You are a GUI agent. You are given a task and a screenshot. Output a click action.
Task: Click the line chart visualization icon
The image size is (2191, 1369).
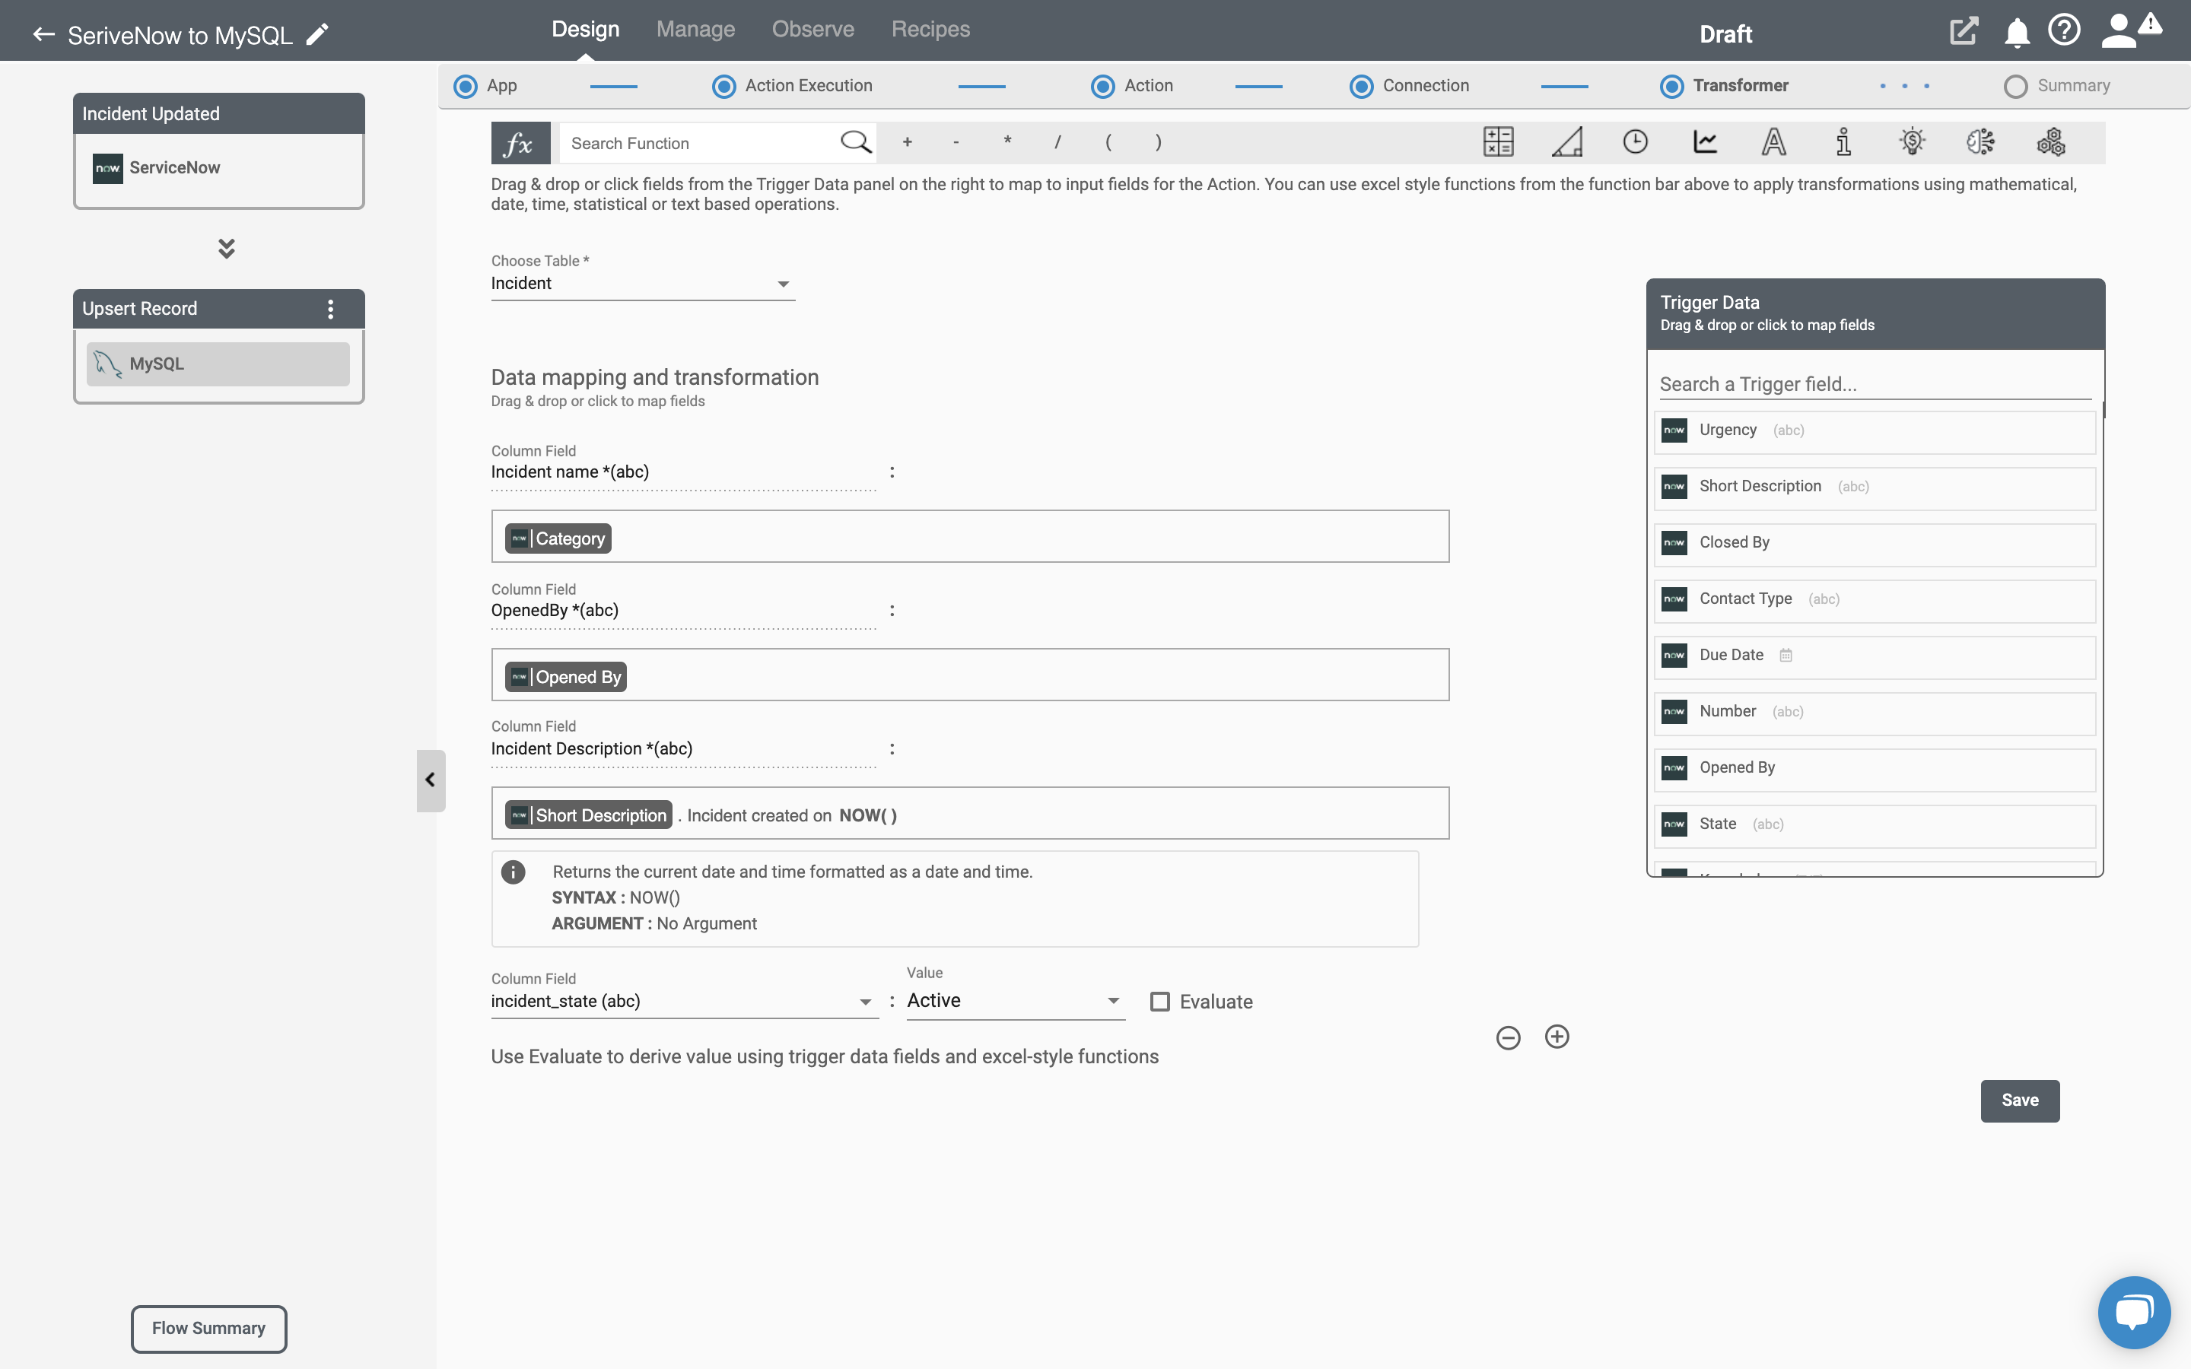1705,142
